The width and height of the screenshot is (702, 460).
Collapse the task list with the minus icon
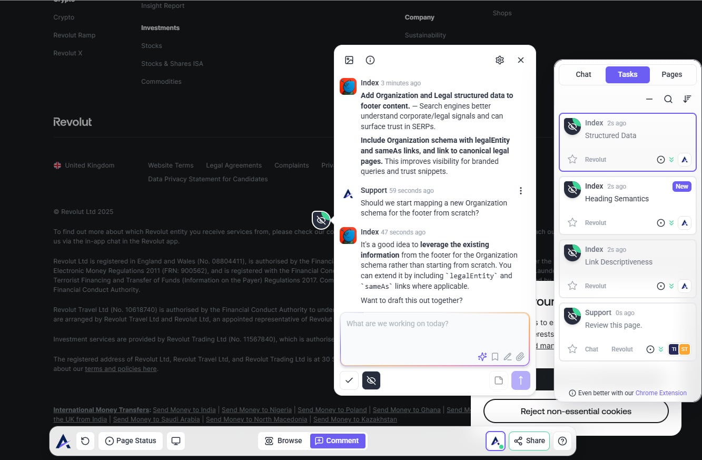tap(649, 99)
